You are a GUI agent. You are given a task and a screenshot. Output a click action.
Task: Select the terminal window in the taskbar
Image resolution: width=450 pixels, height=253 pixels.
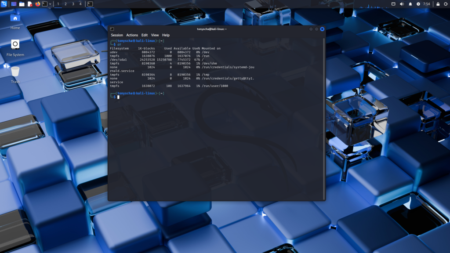coord(90,4)
